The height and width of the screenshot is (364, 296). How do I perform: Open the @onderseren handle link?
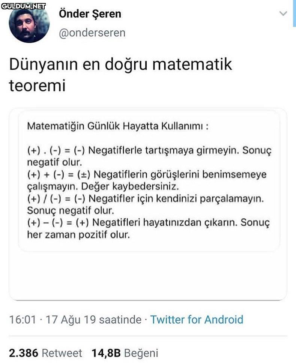coord(92,33)
